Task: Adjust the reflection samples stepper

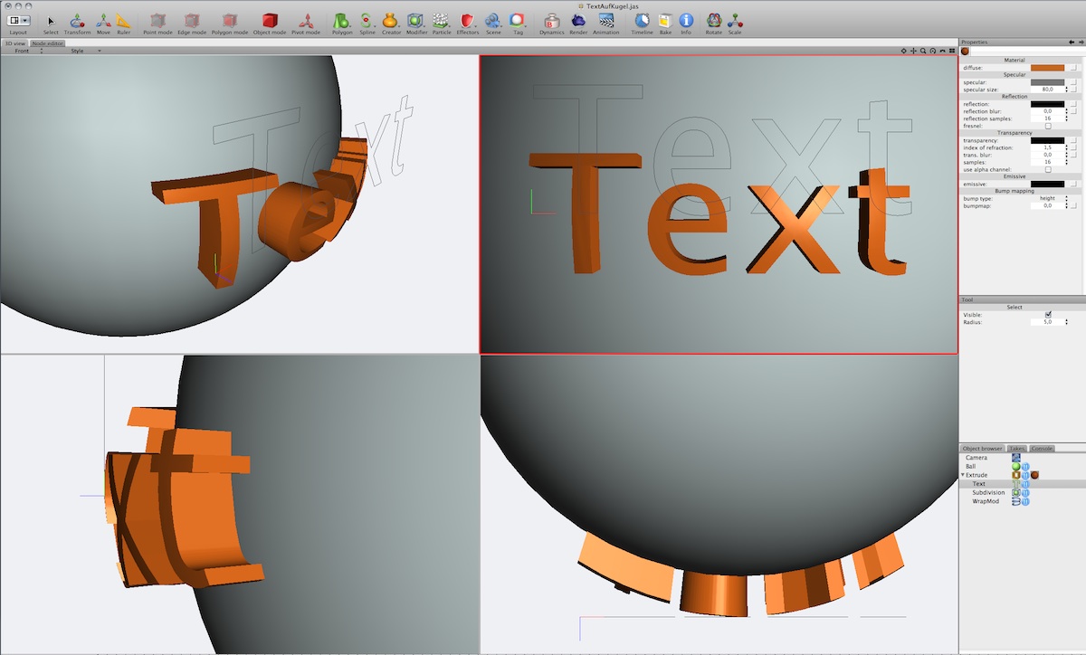Action: point(1066,119)
